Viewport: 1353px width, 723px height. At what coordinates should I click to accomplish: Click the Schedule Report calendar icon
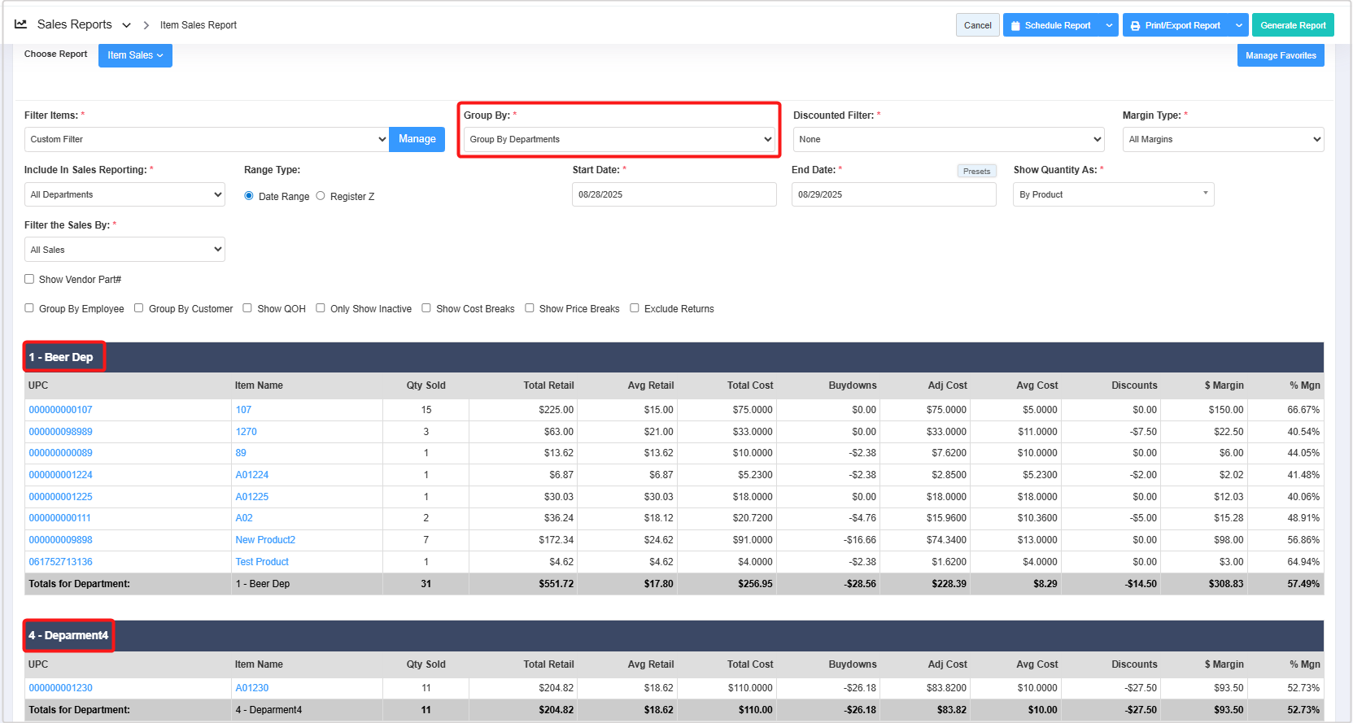point(1015,26)
